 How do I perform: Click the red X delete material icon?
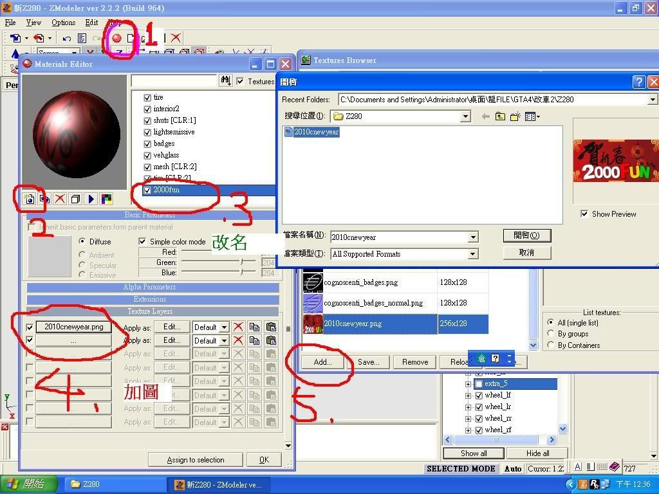click(60, 199)
